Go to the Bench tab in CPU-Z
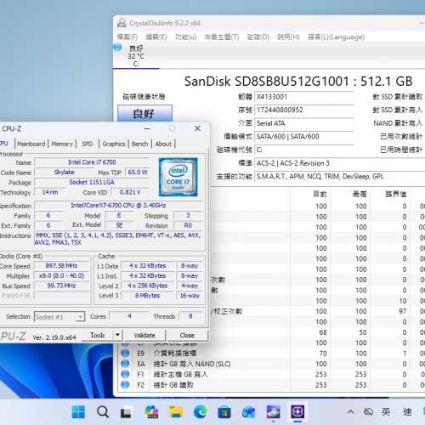 (139, 144)
